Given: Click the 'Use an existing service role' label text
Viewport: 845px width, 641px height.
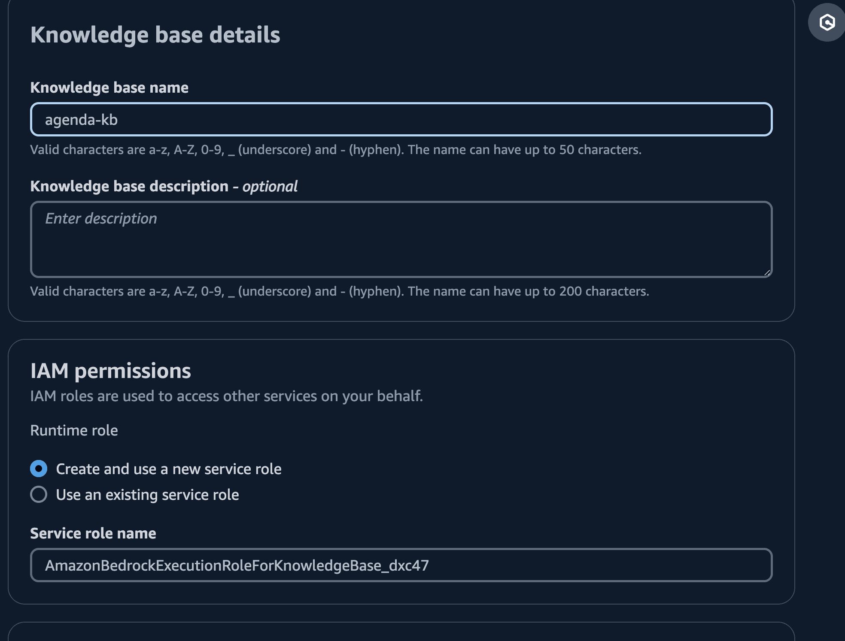Looking at the screenshot, I should coord(147,495).
